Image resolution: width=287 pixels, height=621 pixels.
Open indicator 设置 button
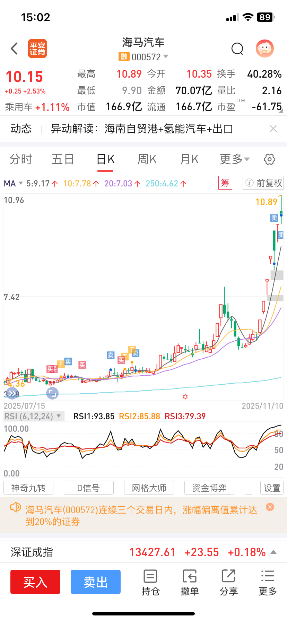(x=272, y=488)
